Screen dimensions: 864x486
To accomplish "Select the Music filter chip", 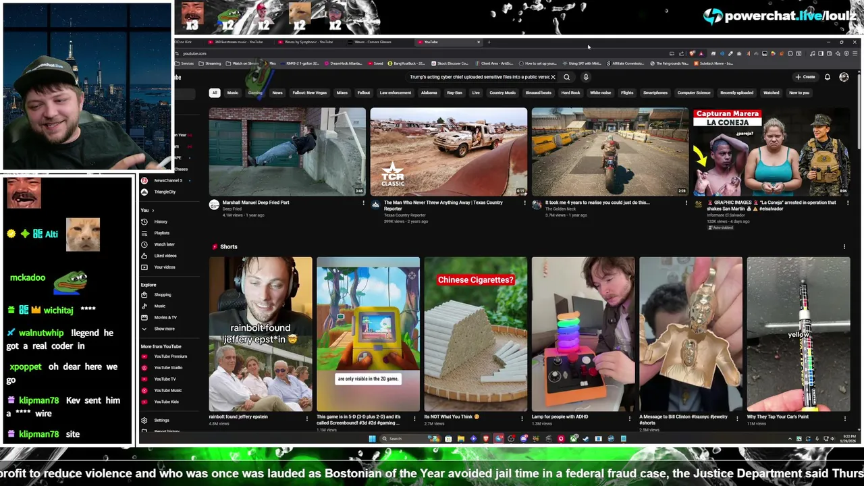I will pyautogui.click(x=233, y=92).
